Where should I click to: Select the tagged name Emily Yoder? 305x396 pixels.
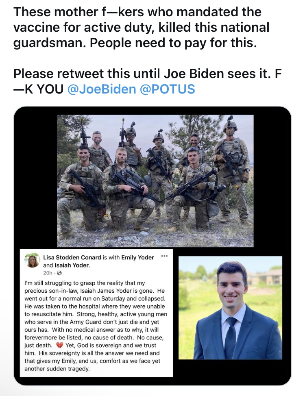pyautogui.click(x=137, y=257)
